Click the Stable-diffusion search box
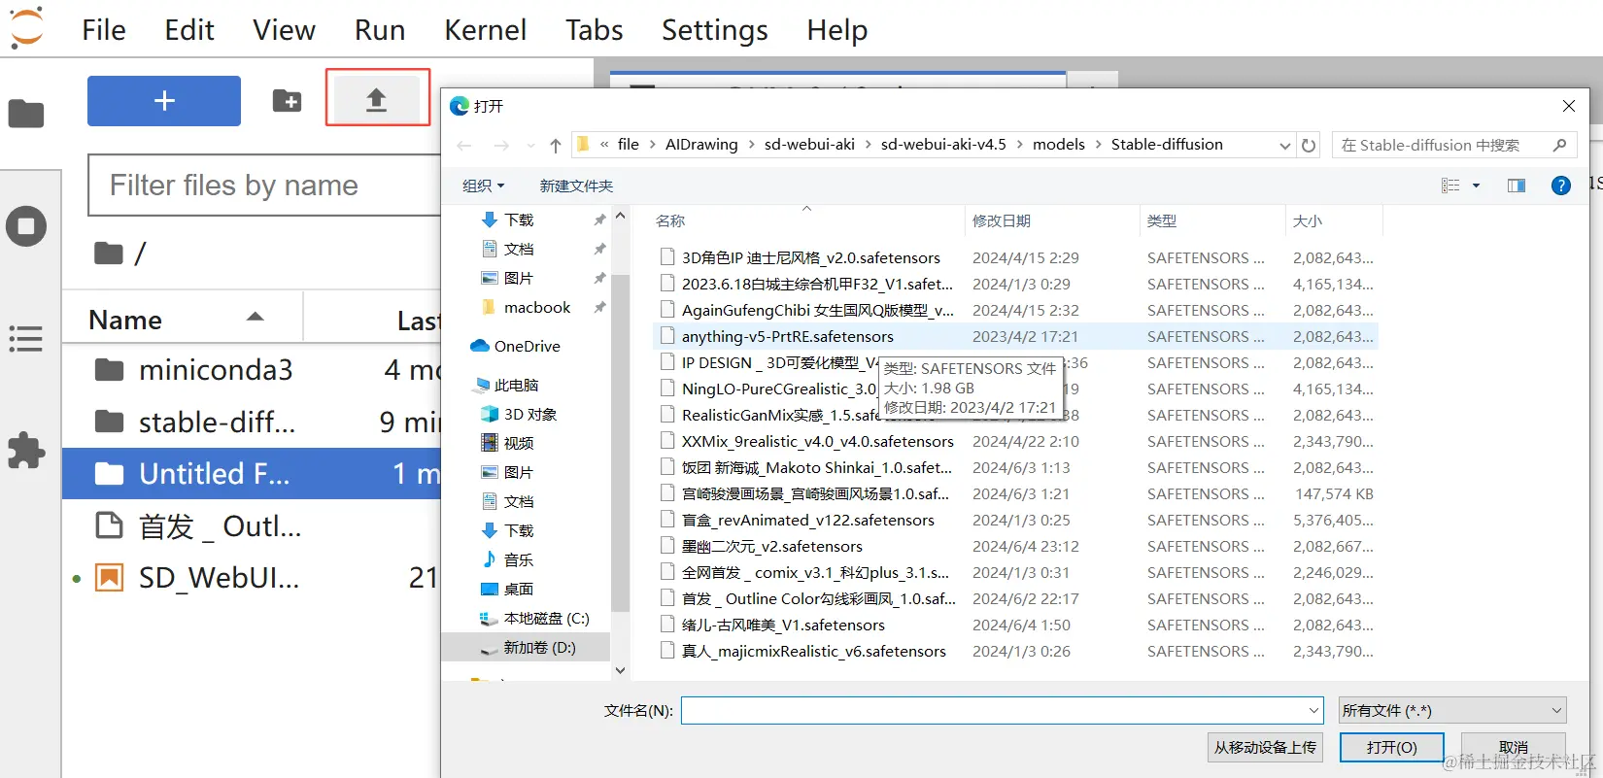Viewport: 1603px width, 778px height. (x=1453, y=145)
